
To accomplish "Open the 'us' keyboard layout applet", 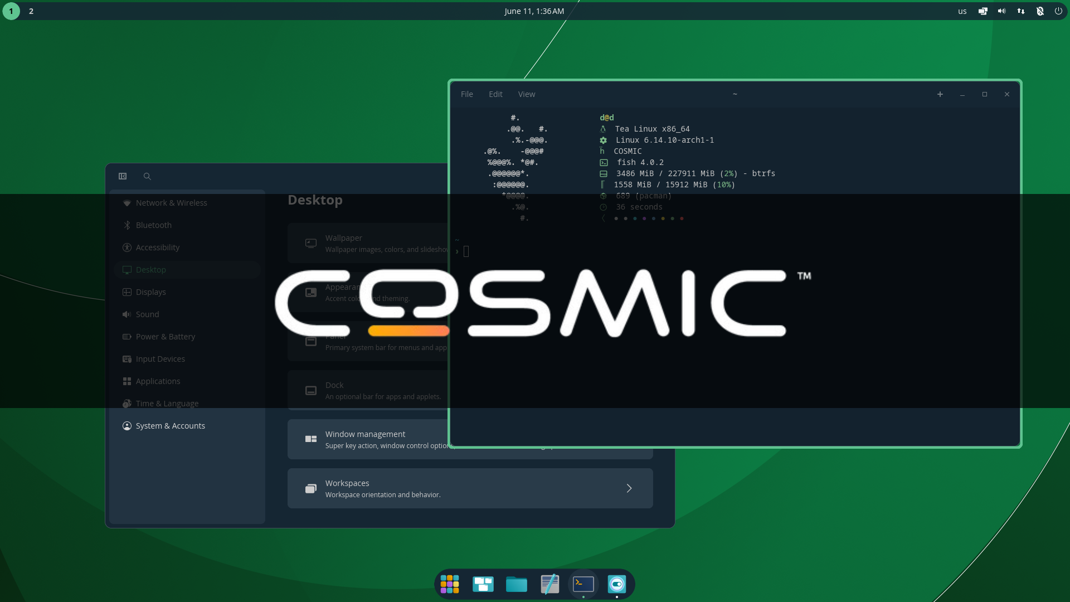I will click(962, 11).
